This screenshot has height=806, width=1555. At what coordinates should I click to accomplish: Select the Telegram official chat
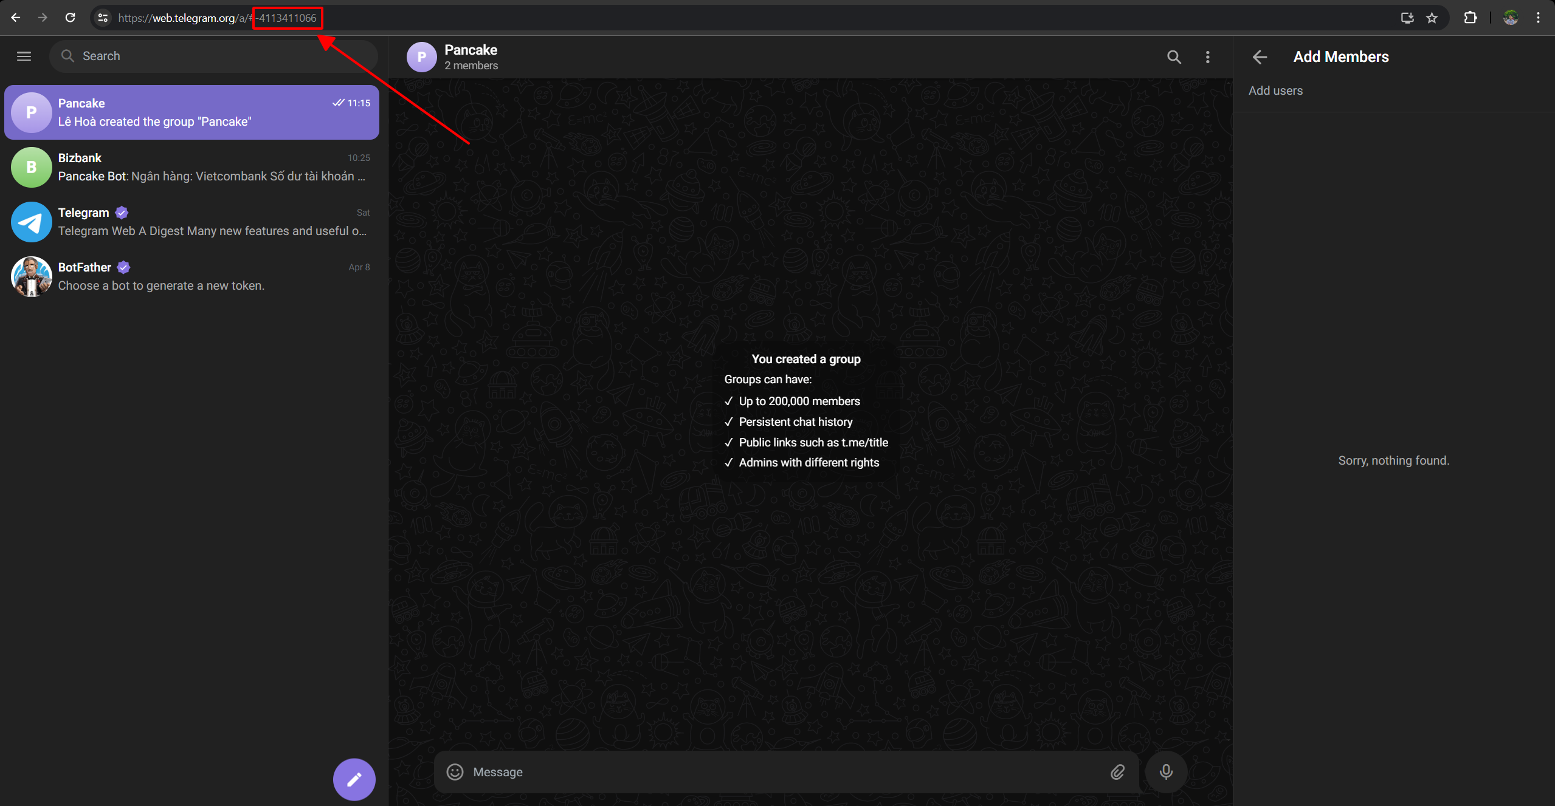click(191, 222)
